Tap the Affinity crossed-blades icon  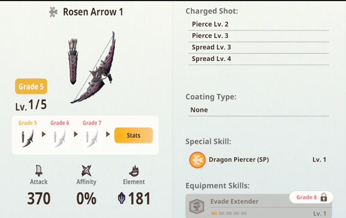pos(86,171)
